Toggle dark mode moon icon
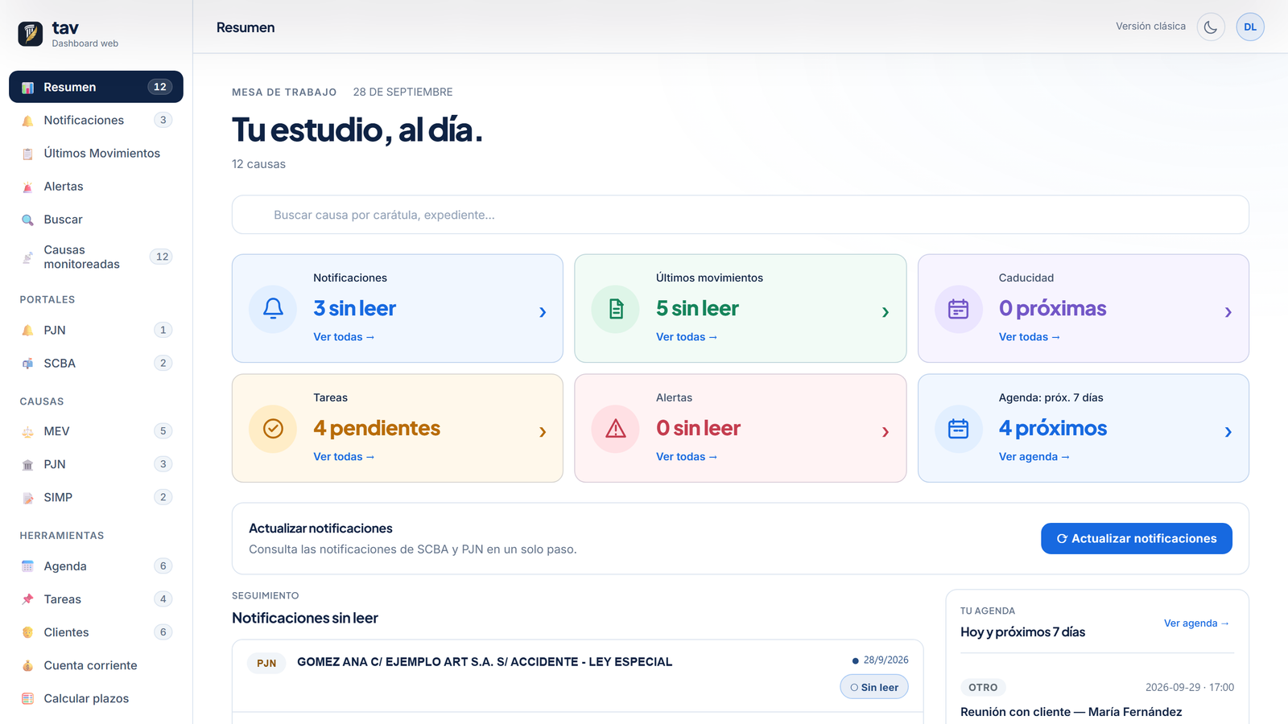This screenshot has width=1288, height=724. coord(1211,27)
